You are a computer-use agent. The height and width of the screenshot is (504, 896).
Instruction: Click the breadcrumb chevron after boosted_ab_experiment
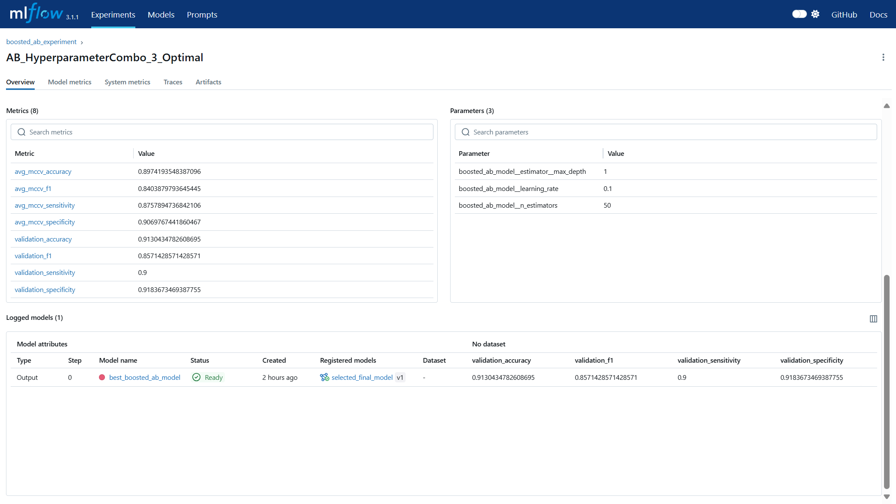point(82,42)
